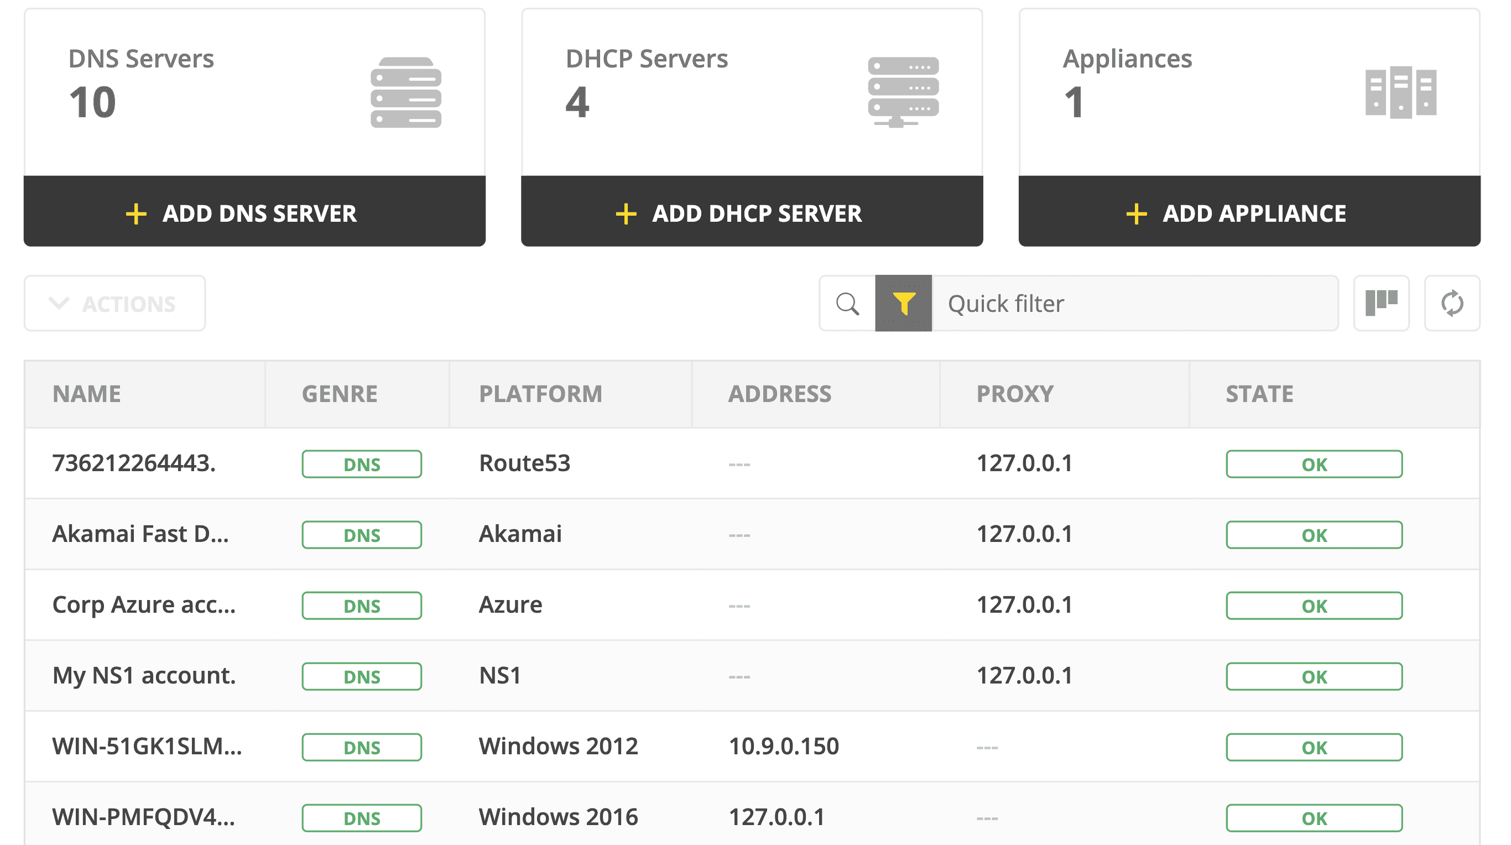Type in the Quick filter field
The height and width of the screenshot is (845, 1511).
click(1135, 304)
